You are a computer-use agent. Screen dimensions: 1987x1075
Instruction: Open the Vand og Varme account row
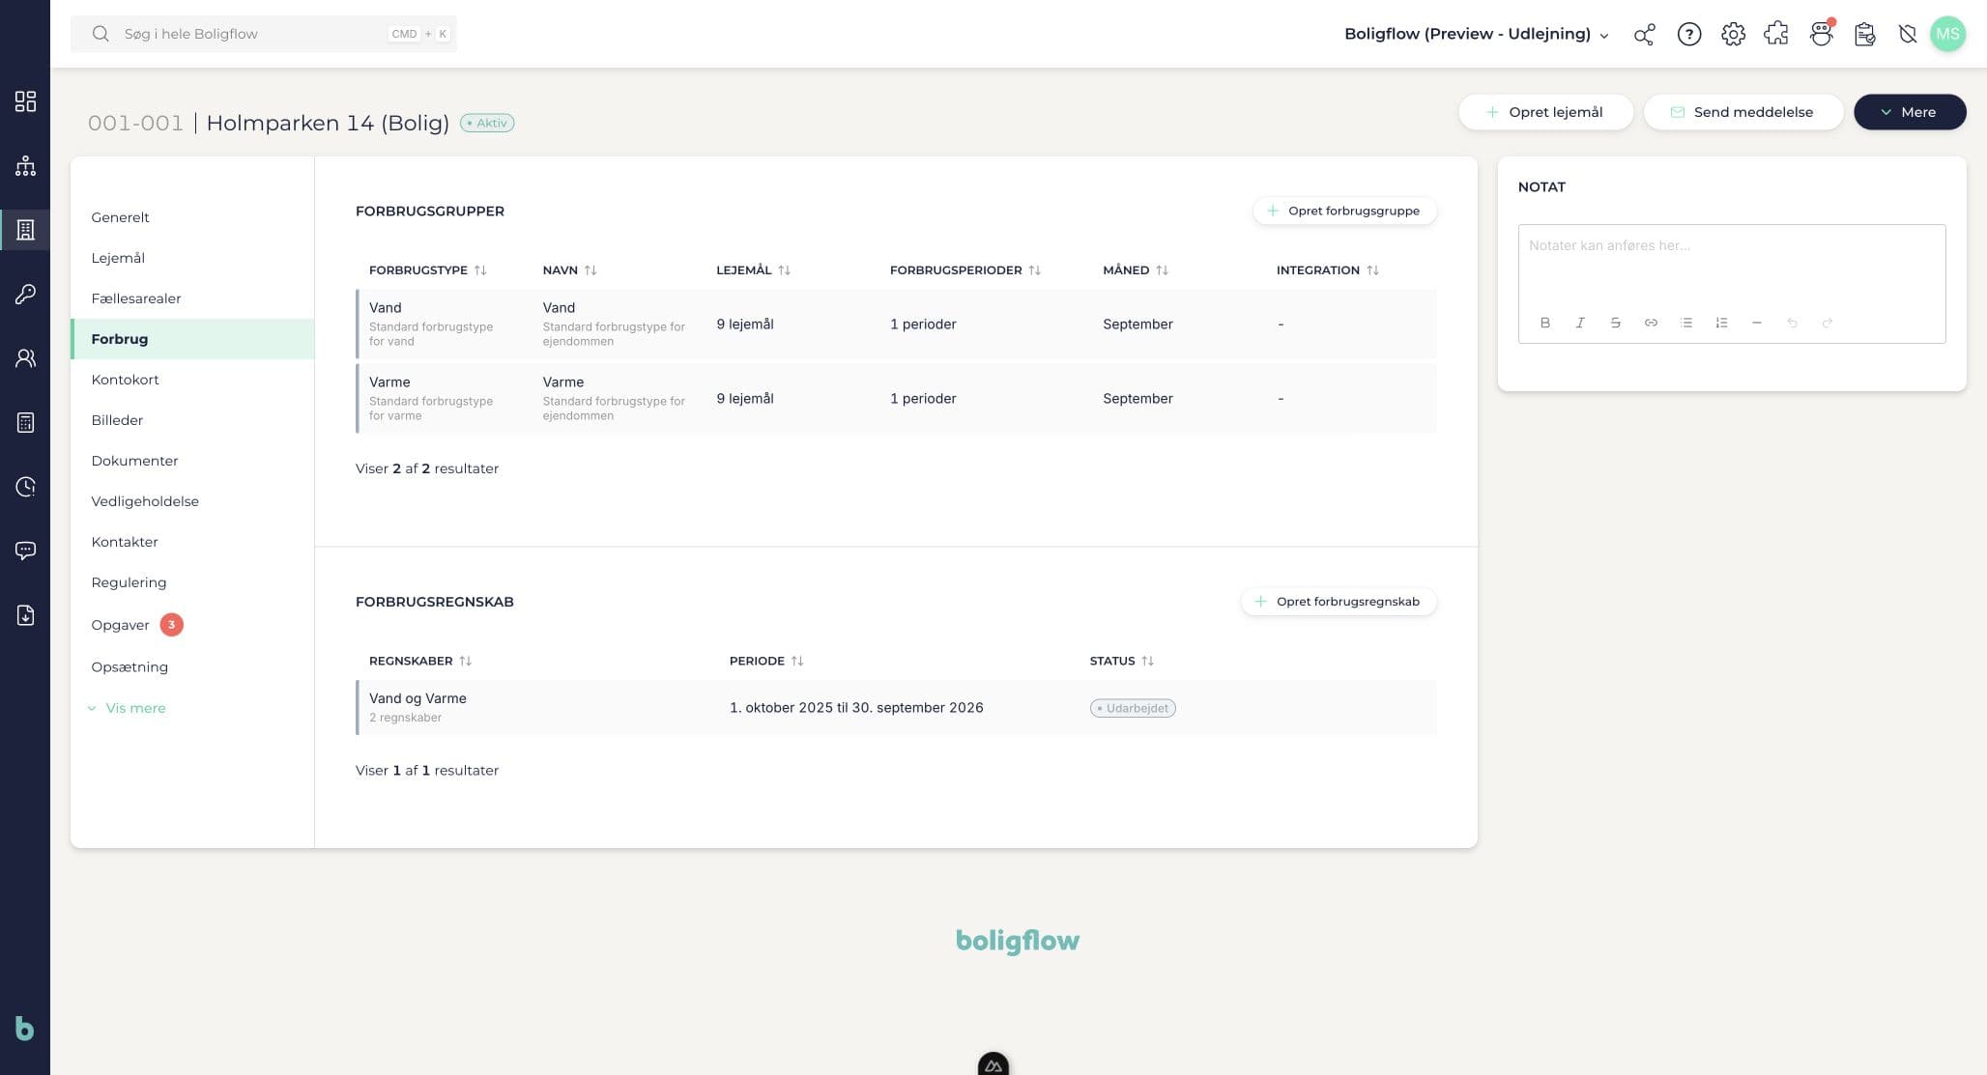coord(896,708)
